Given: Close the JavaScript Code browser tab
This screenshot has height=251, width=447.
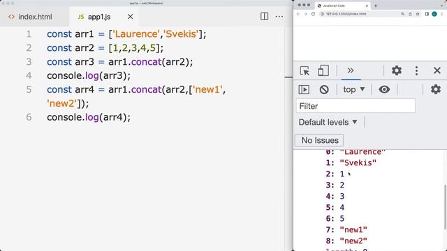Looking at the screenshot, I should click(367, 6).
